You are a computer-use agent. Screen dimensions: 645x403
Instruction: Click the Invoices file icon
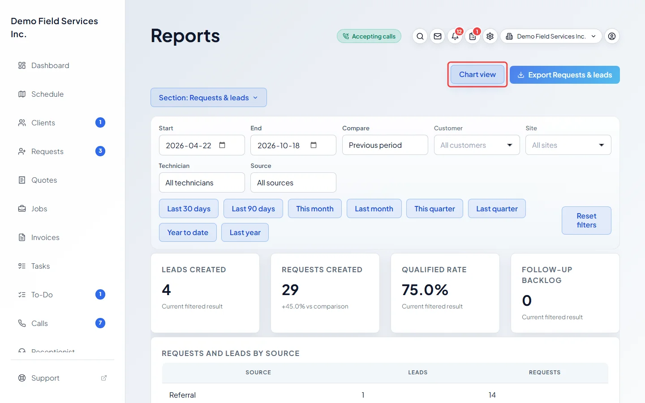pos(22,237)
